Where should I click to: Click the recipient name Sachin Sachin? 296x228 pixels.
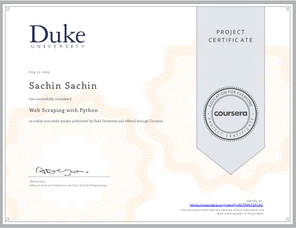pos(63,86)
